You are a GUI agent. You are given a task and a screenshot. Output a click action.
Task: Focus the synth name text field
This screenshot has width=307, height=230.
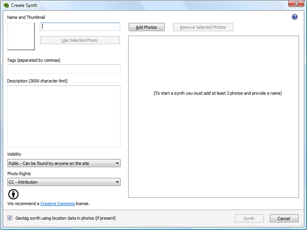(80, 27)
